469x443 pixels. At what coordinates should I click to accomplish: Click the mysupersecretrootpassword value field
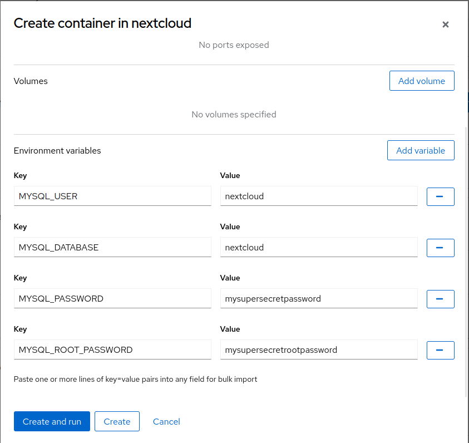point(319,350)
